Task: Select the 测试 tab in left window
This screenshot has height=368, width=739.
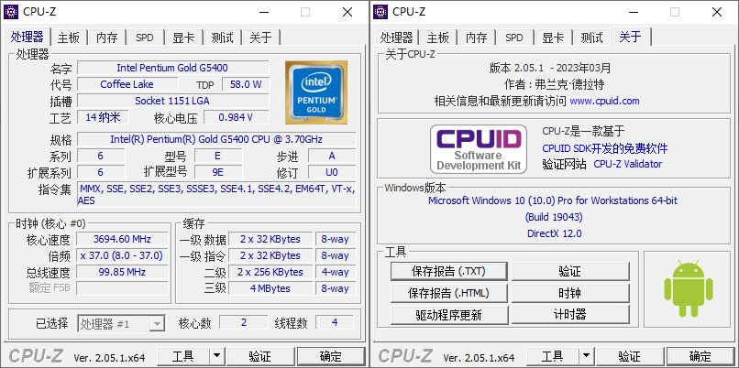Action: coord(222,38)
